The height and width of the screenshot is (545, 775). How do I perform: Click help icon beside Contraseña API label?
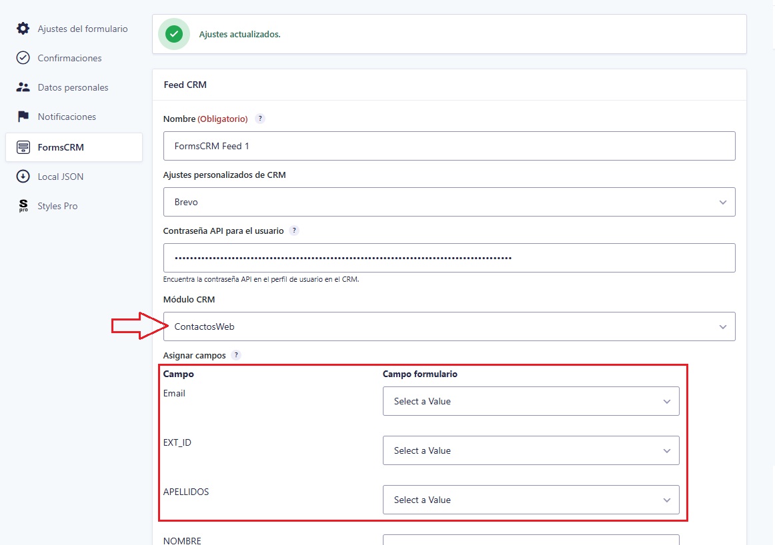pyautogui.click(x=294, y=231)
